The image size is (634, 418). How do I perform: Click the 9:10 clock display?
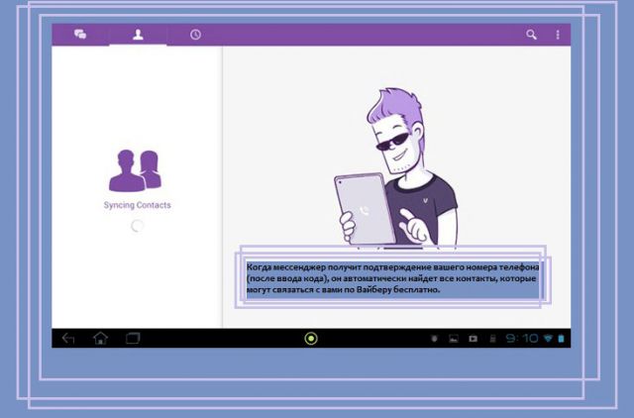click(522, 339)
